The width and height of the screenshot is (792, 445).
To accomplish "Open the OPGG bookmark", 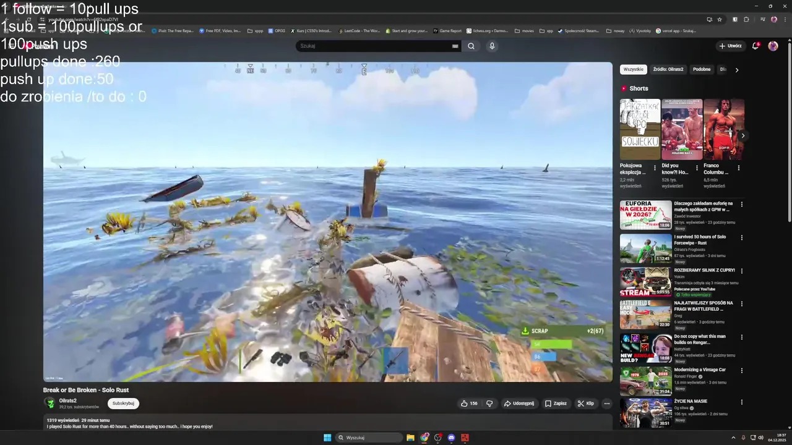I will [x=277, y=30].
